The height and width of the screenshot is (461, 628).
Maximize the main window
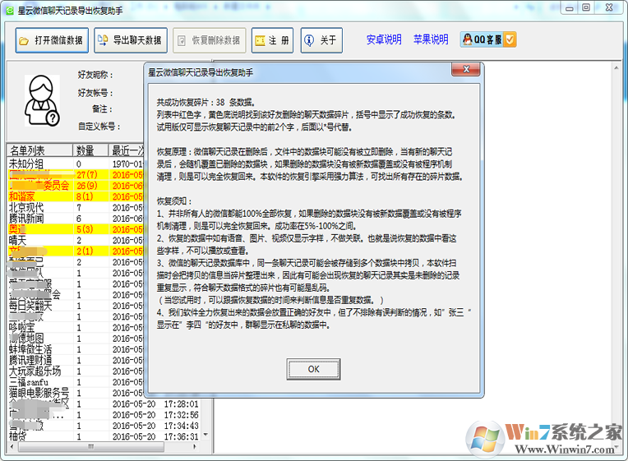pyautogui.click(x=586, y=7)
